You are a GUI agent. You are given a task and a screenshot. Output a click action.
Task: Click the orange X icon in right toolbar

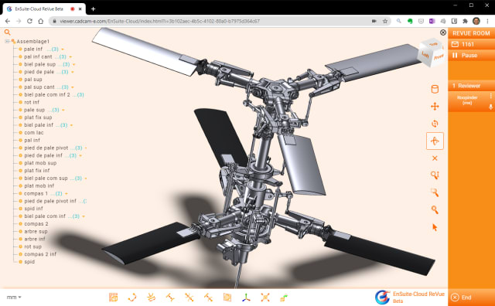click(435, 158)
